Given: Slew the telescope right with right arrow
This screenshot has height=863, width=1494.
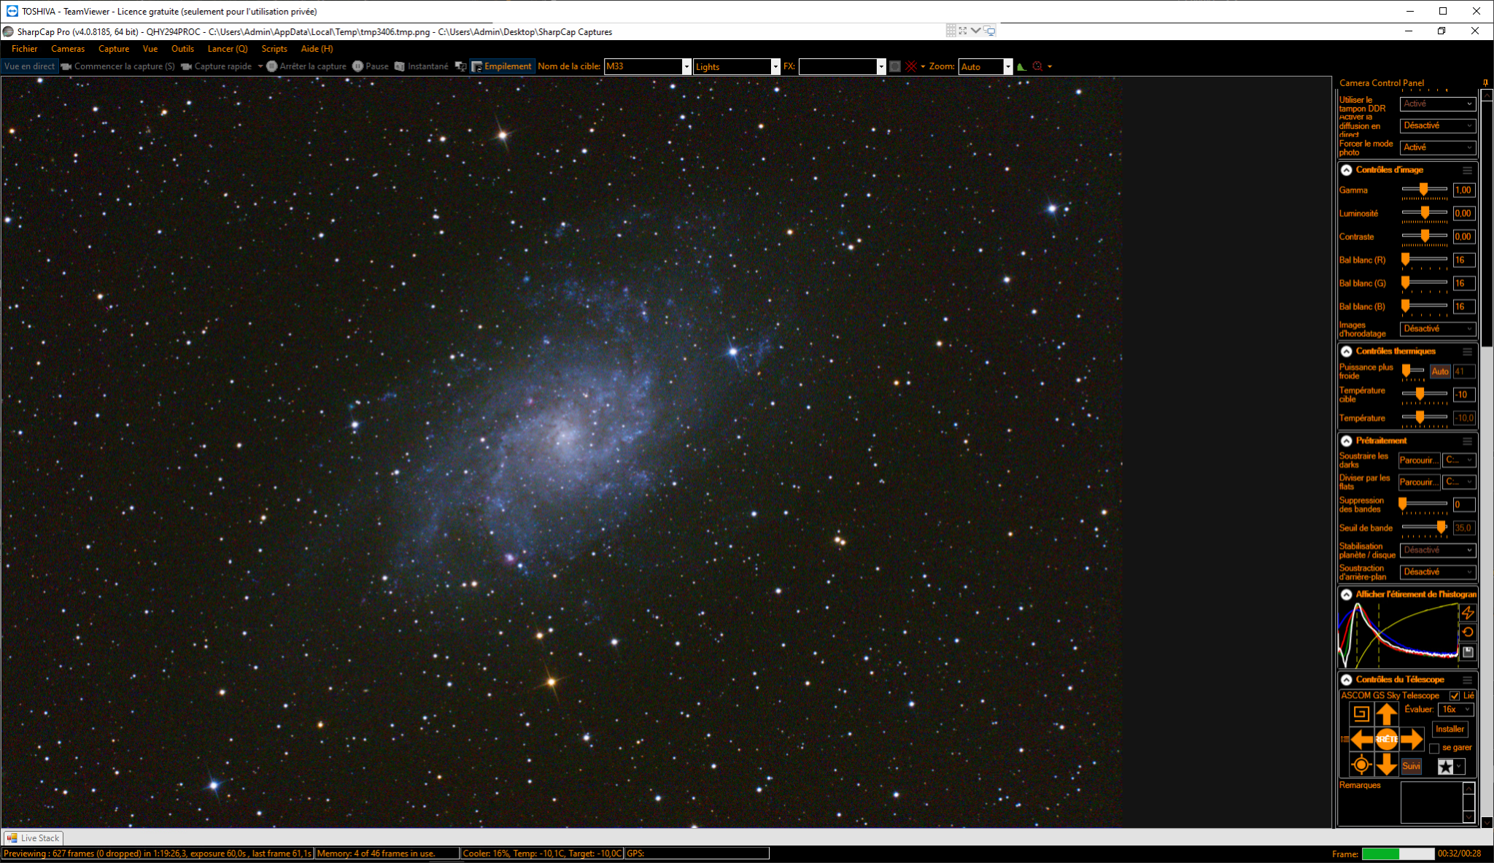Looking at the screenshot, I should tap(1412, 740).
